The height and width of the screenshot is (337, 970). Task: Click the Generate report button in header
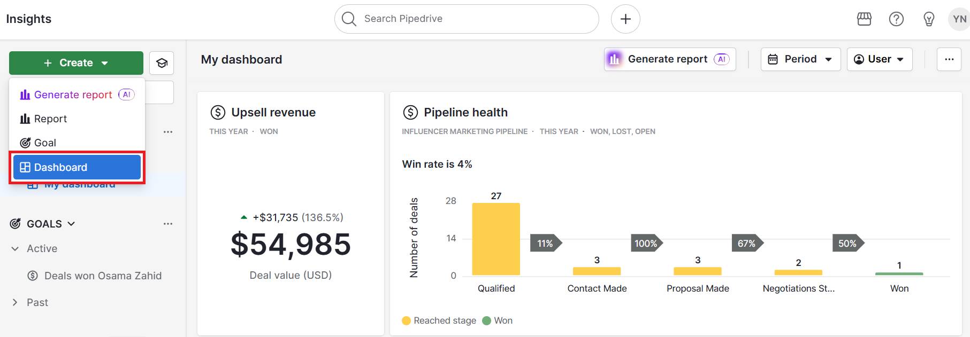point(670,59)
